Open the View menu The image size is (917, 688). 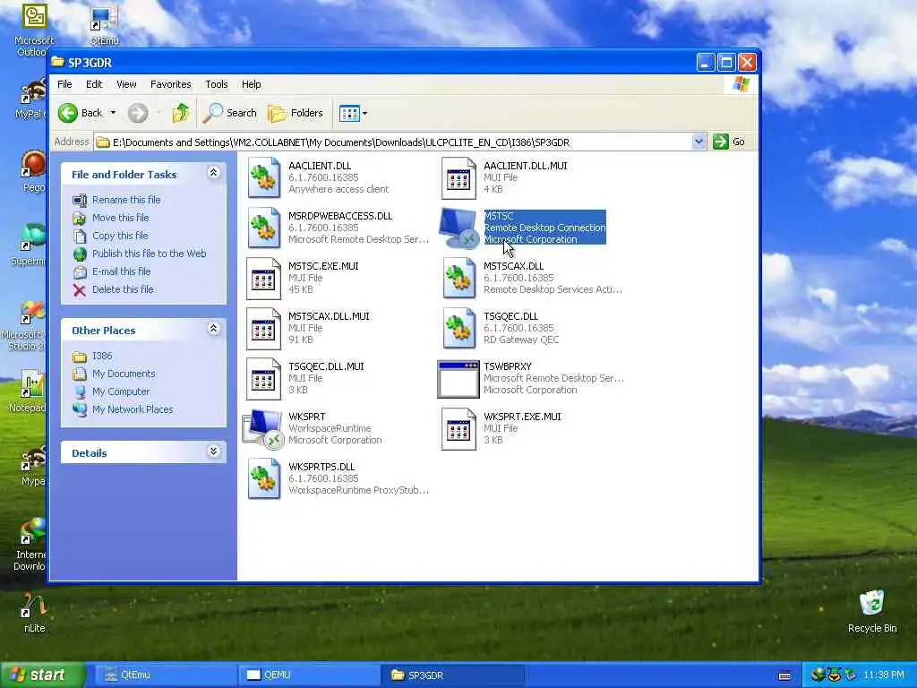(x=126, y=84)
